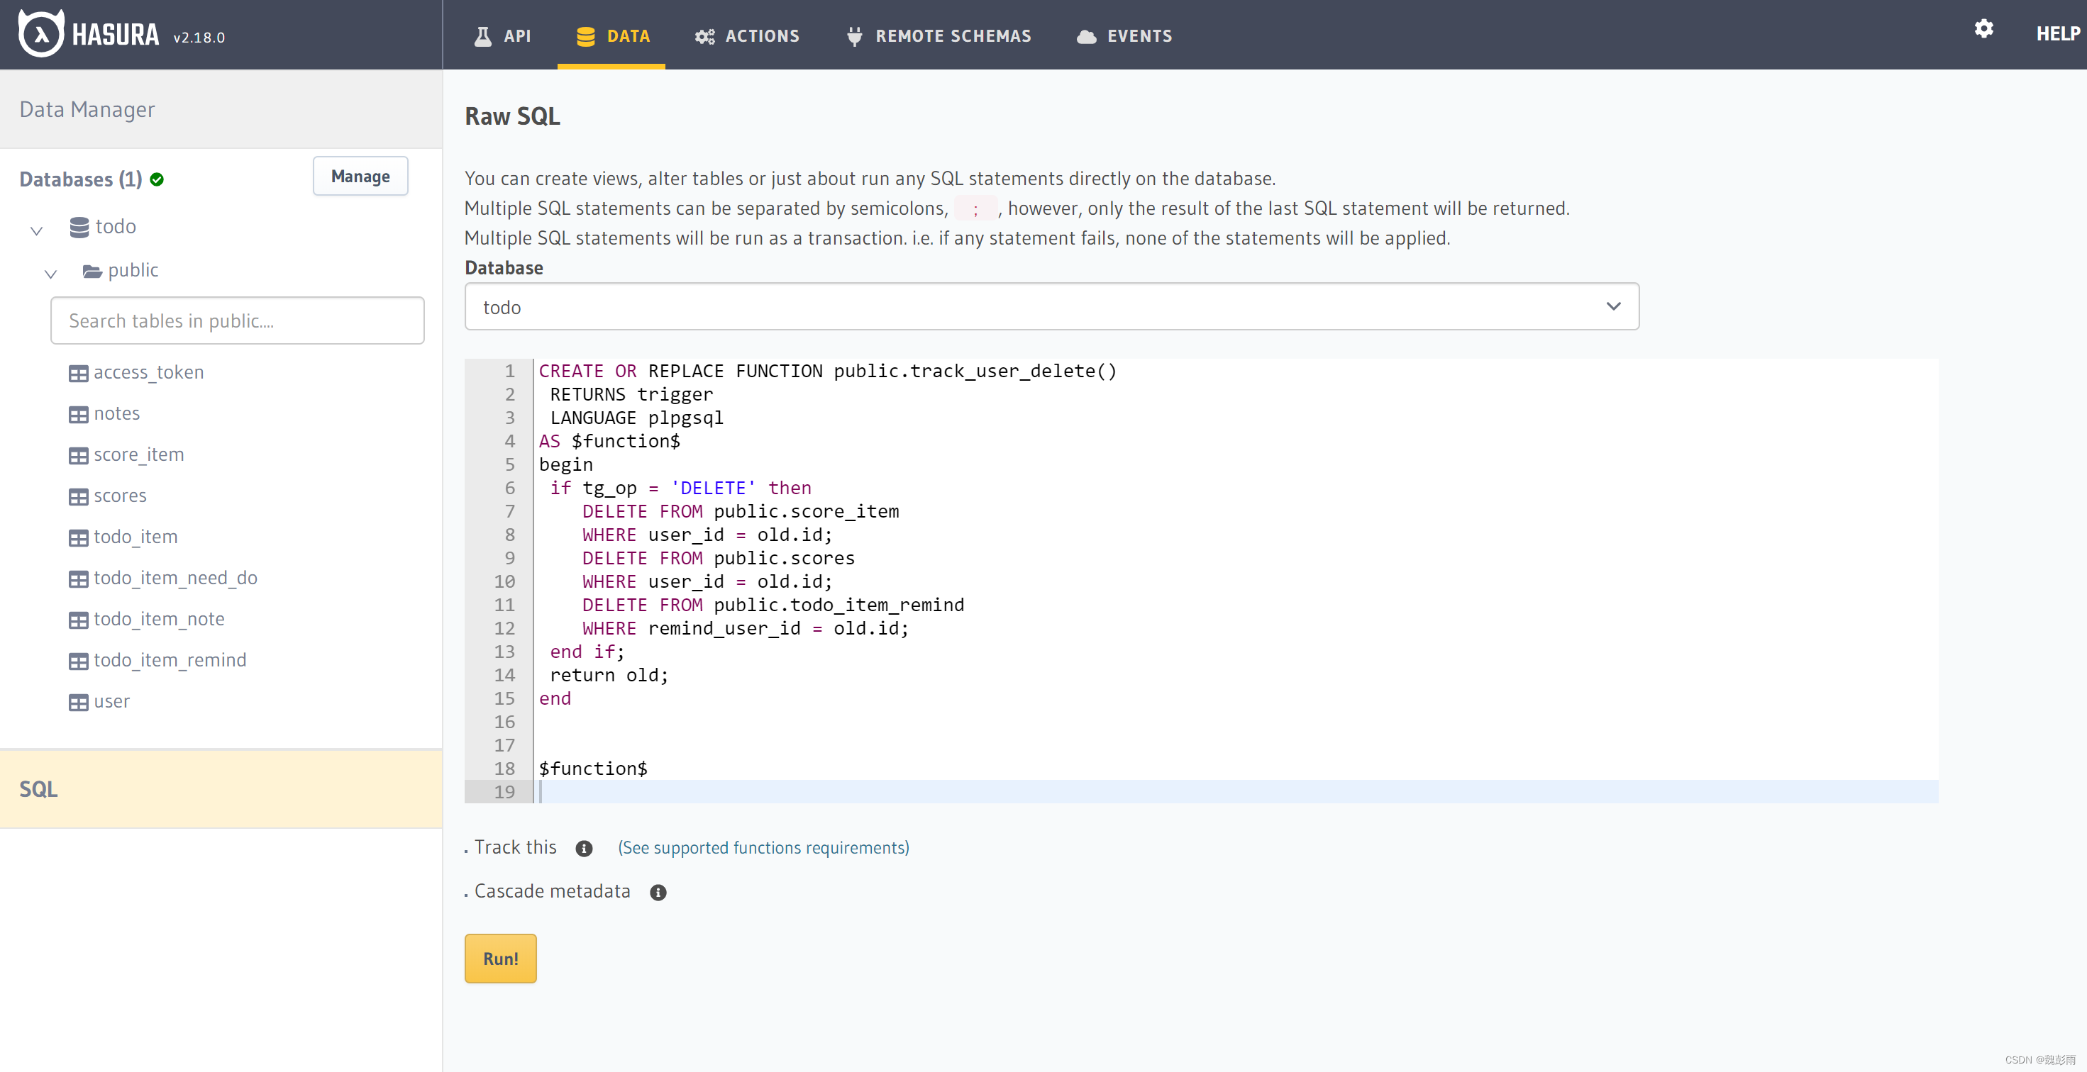Open the todo_item_remind table
Viewport: 2087px width, 1072px height.
(x=170, y=660)
